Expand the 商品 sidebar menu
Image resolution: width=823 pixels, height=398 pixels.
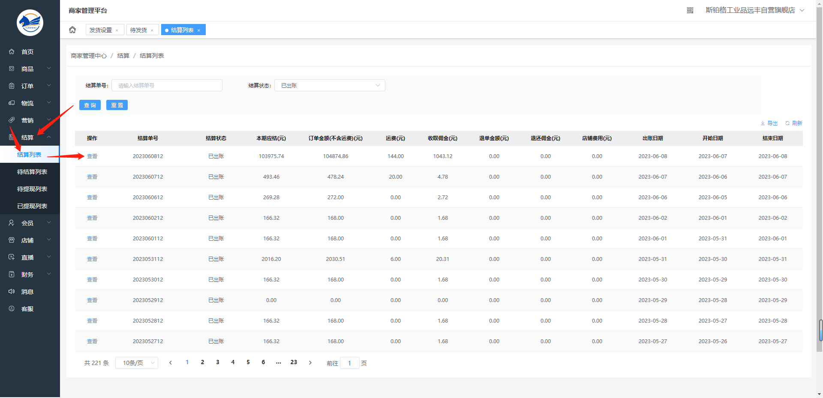click(x=49, y=68)
